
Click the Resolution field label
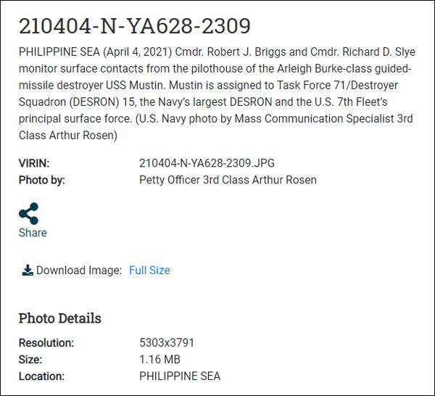(46, 343)
